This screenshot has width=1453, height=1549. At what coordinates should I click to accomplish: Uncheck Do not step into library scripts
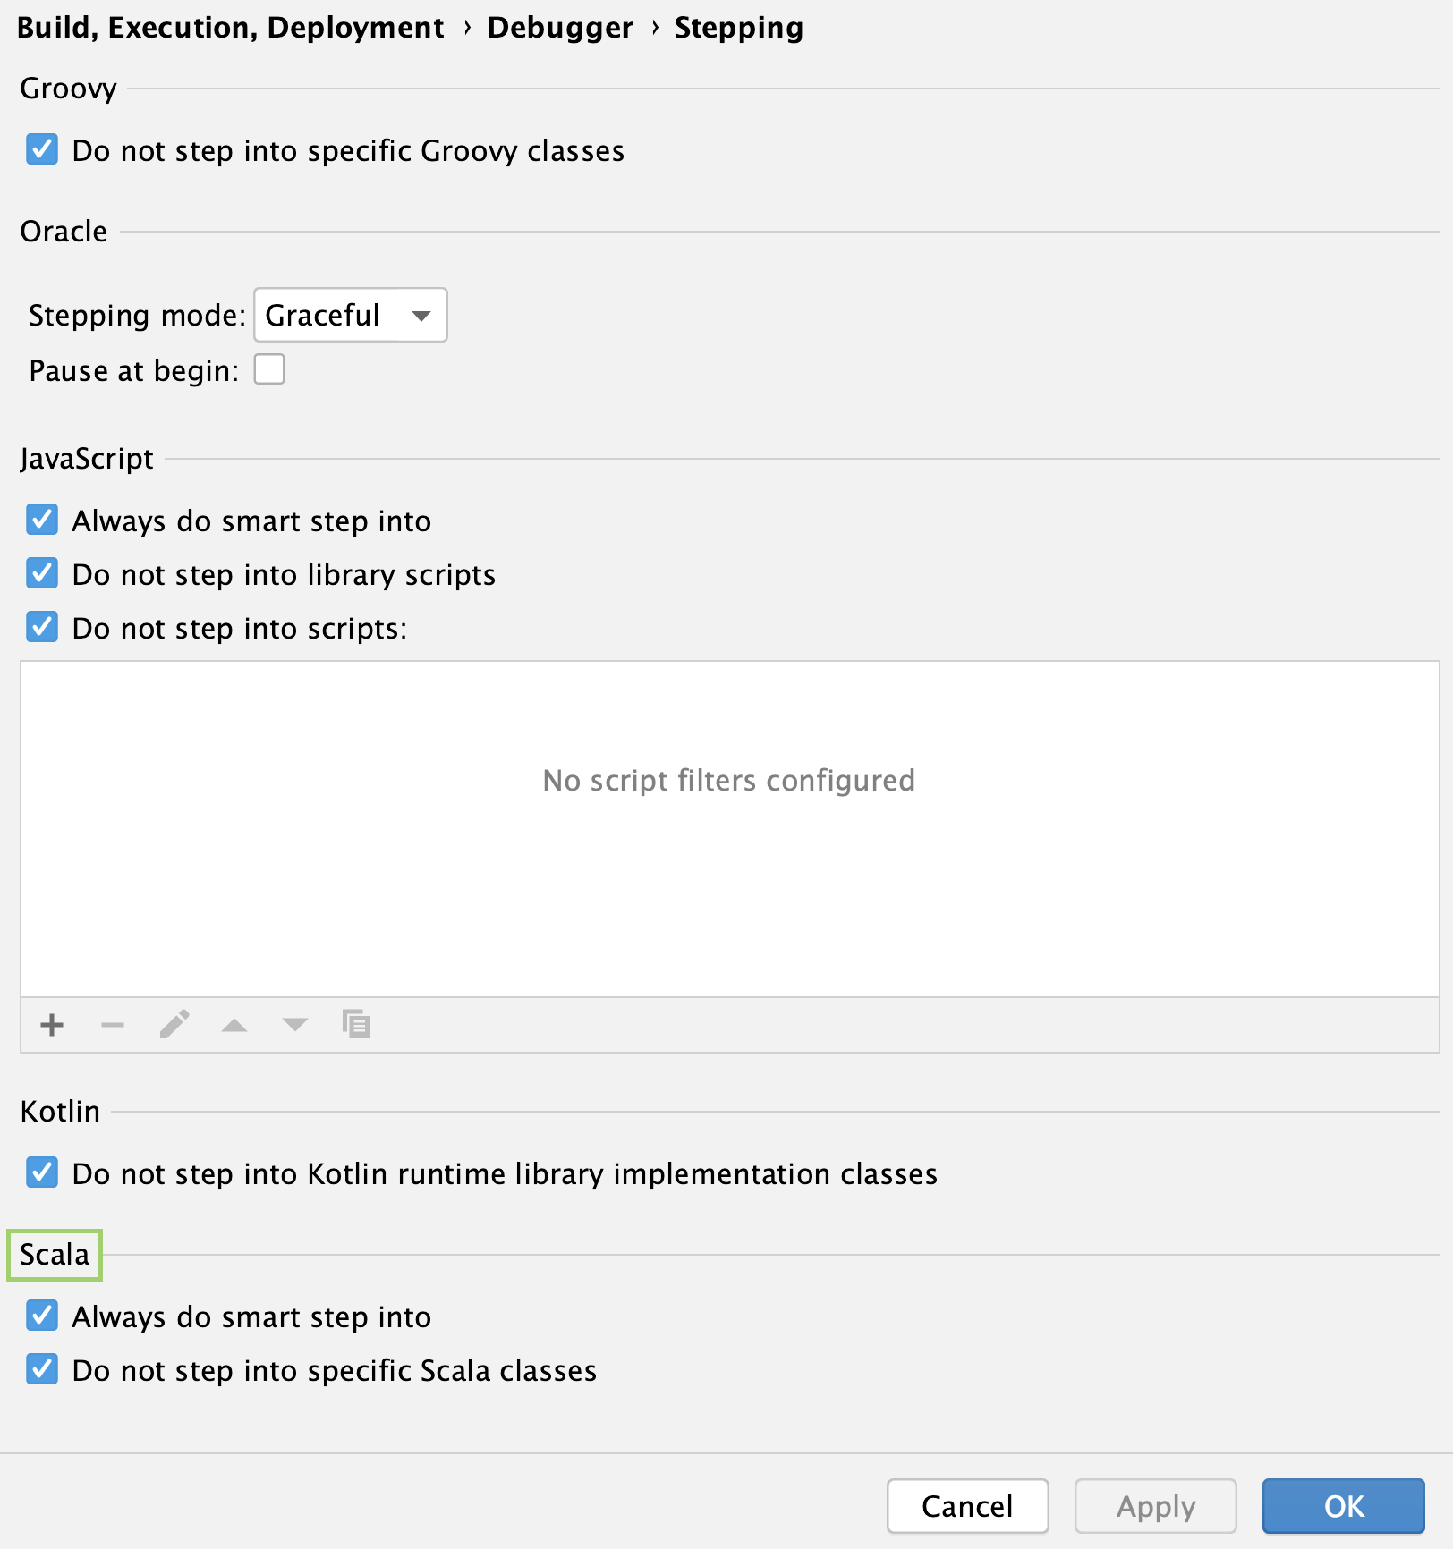point(42,573)
